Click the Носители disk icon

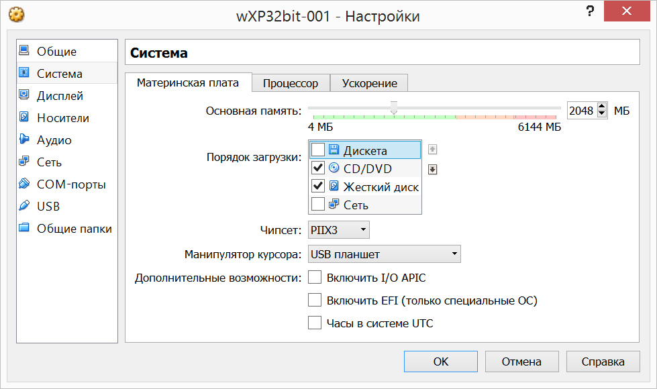click(24, 117)
